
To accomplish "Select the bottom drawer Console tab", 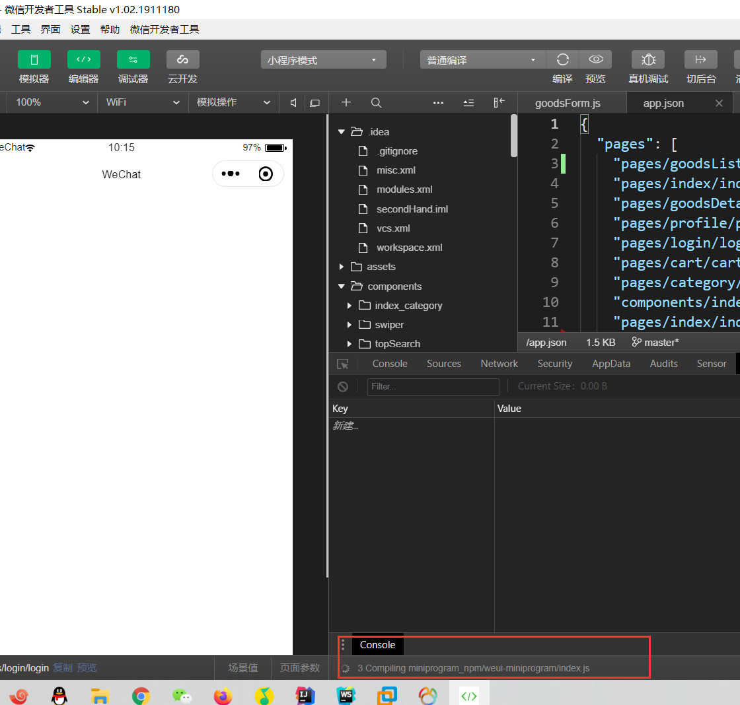I will click(x=377, y=645).
